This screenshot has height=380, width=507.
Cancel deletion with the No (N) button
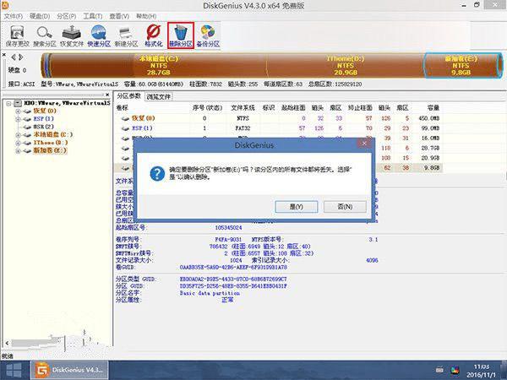pos(345,207)
